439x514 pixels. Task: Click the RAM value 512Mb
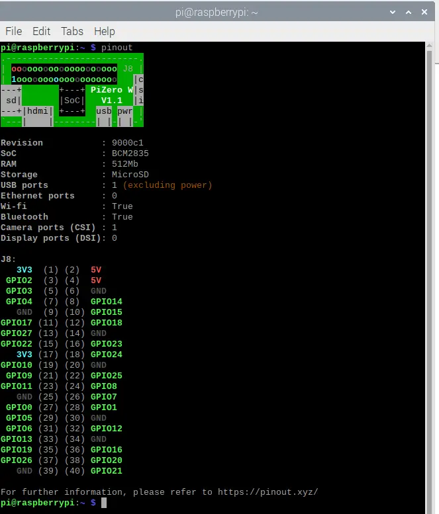point(124,164)
